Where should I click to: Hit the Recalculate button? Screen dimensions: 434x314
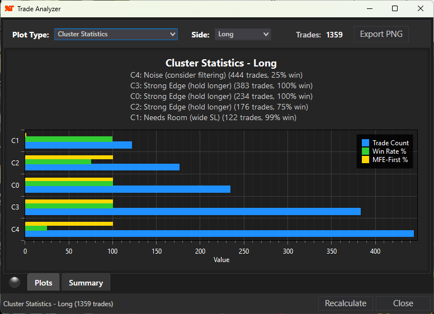coord(346,303)
